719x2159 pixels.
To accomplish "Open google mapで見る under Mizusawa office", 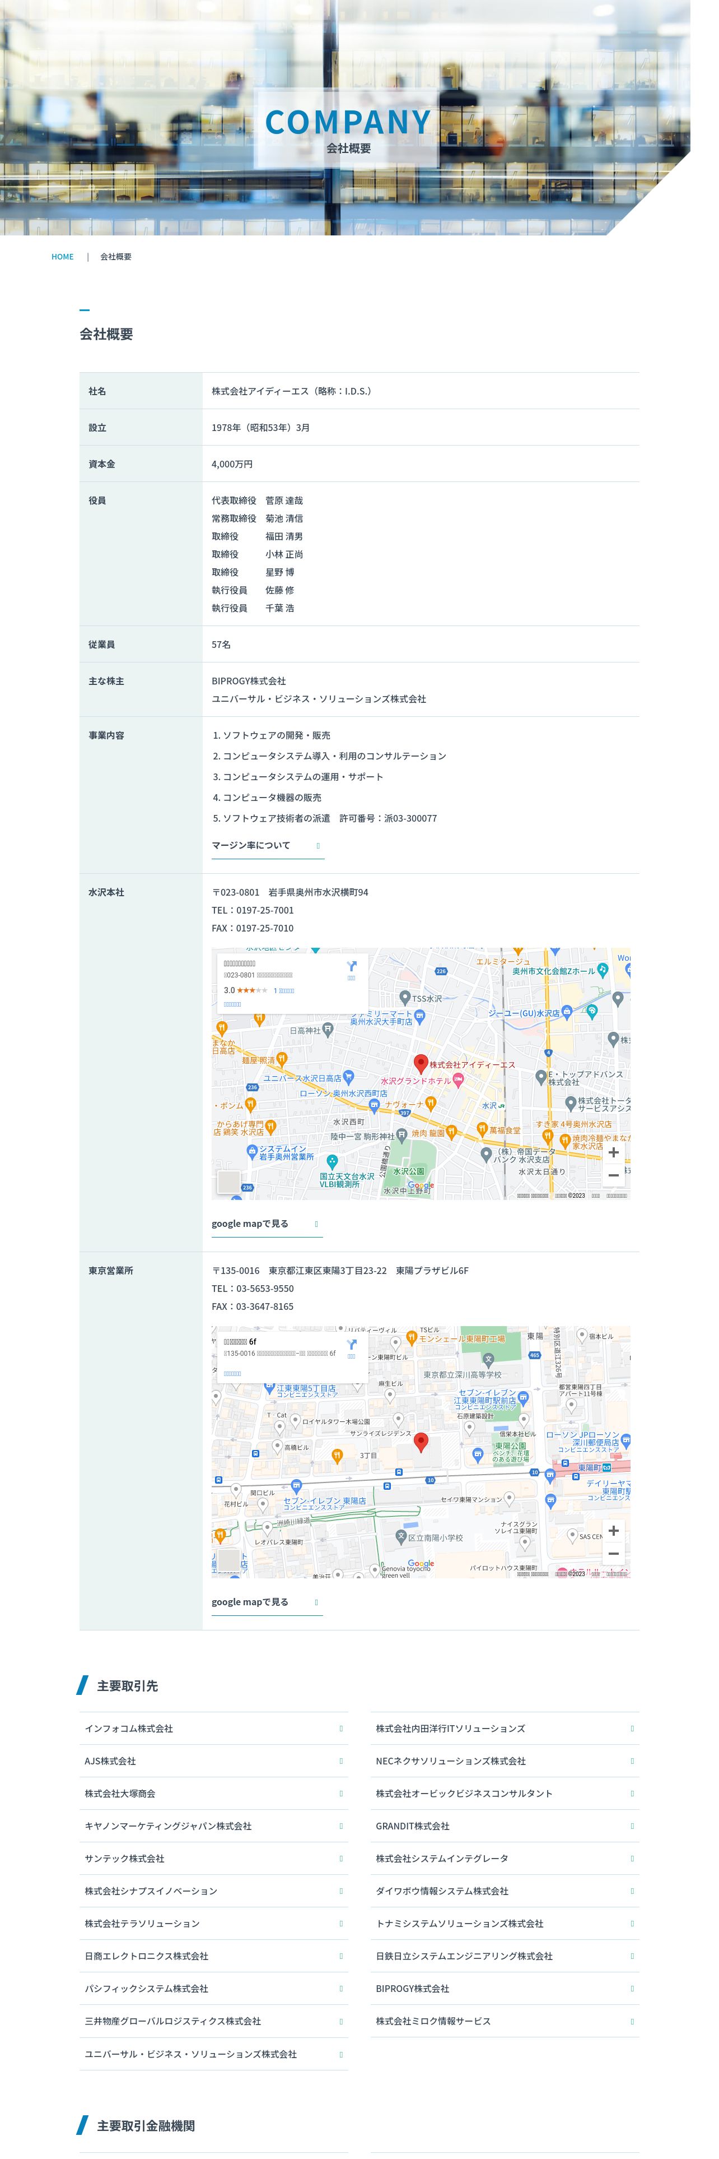I will (267, 1224).
